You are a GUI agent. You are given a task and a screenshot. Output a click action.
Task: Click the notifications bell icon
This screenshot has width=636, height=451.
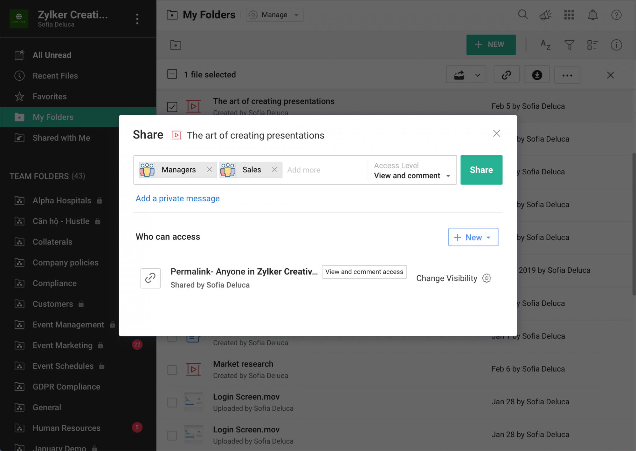tap(593, 15)
